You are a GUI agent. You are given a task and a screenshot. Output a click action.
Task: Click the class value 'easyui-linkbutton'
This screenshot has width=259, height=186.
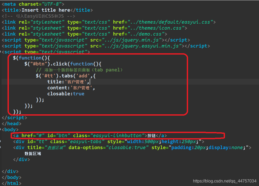(117, 135)
